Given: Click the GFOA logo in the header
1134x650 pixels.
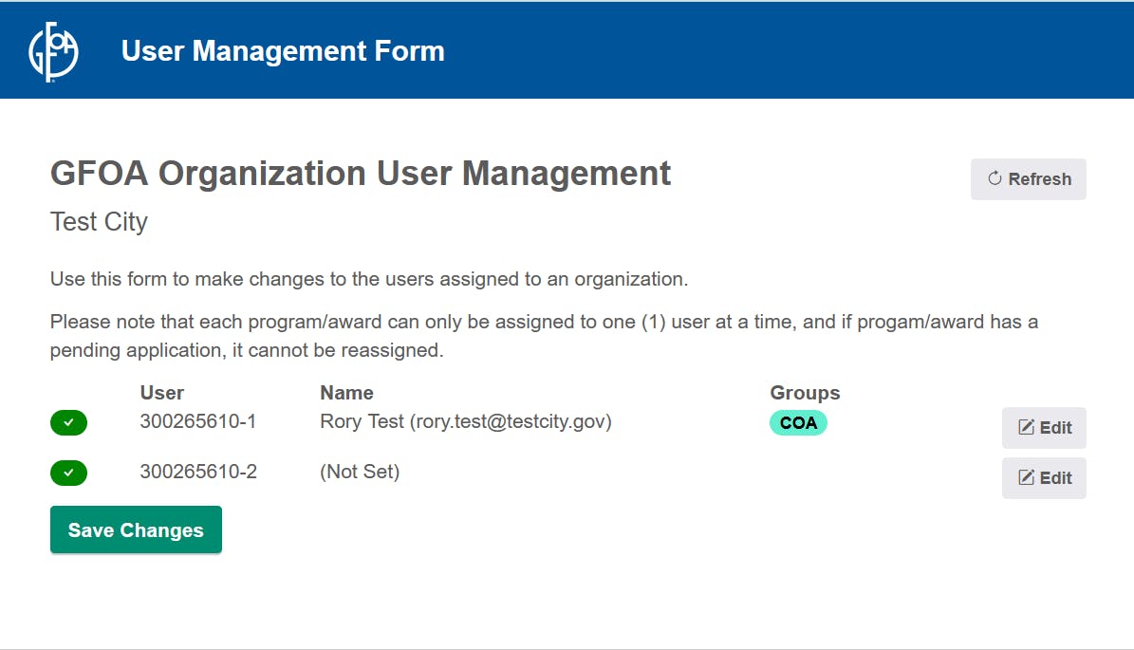Looking at the screenshot, I should click(53, 51).
